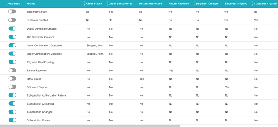Enable the Backorder Notice automatic toggle
The height and width of the screenshot is (127, 278).
click(12, 12)
